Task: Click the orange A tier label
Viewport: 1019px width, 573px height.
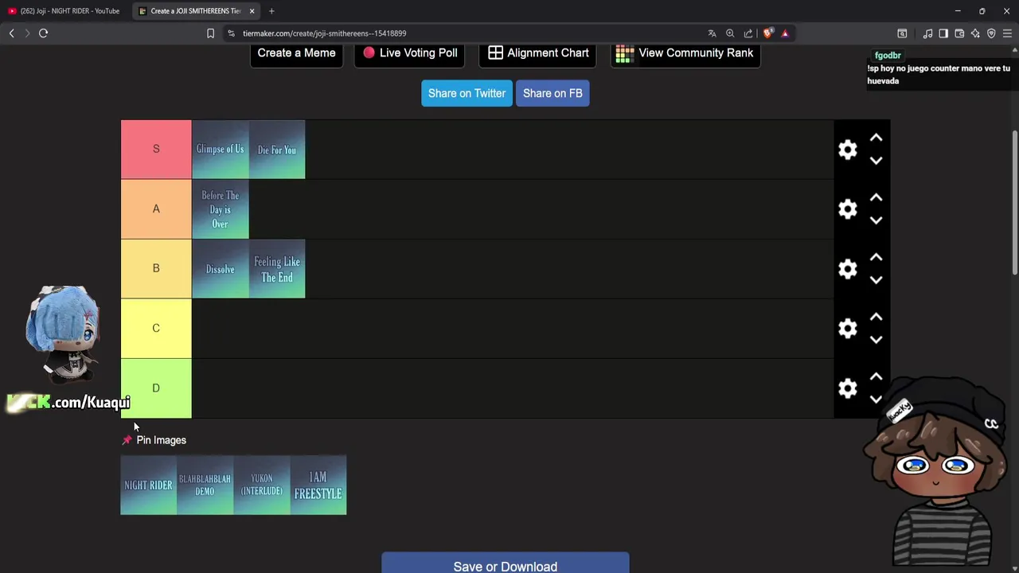Action: click(156, 209)
